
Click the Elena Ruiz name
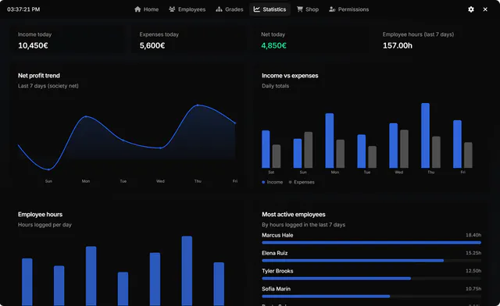274,253
